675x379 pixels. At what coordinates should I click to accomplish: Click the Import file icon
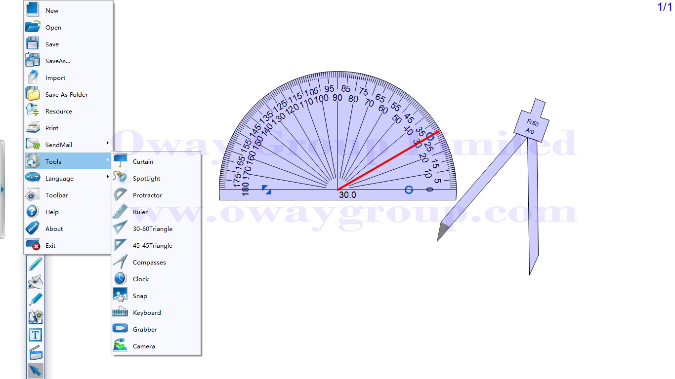(x=33, y=77)
